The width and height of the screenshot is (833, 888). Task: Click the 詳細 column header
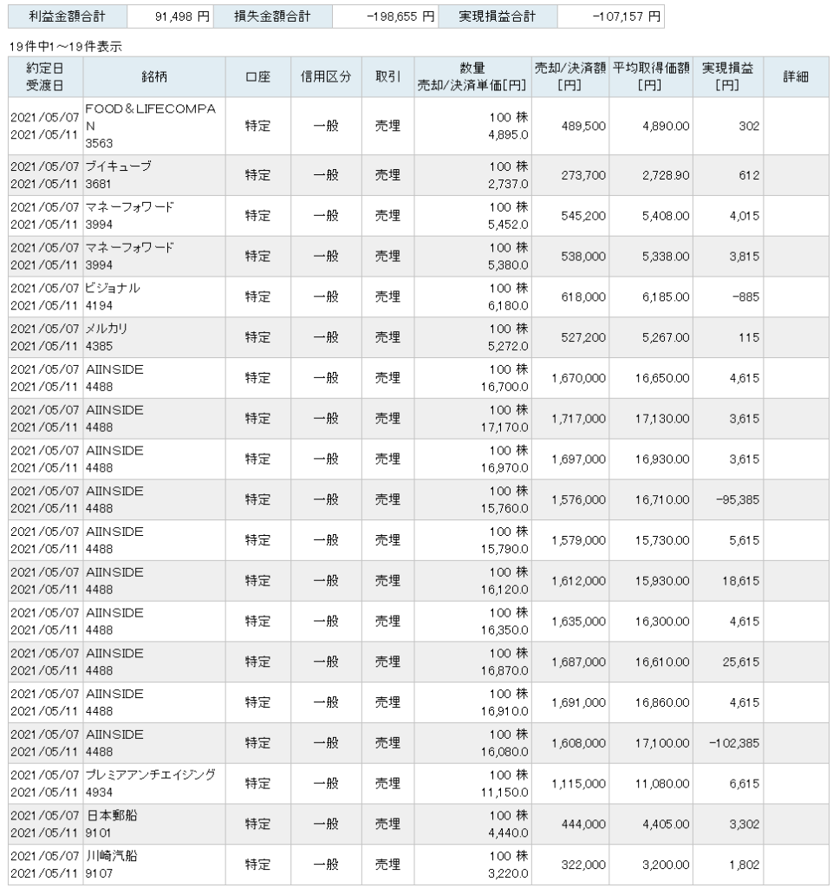[x=796, y=77]
